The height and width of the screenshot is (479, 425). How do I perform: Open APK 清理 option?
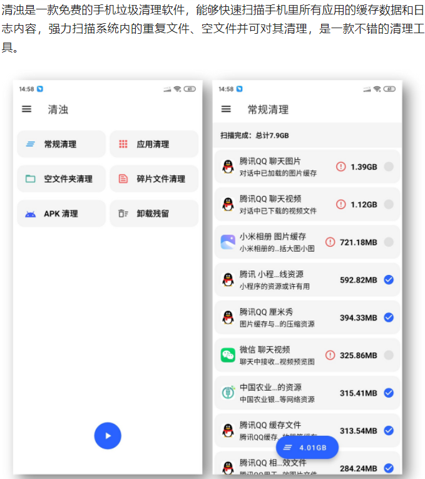click(61, 214)
